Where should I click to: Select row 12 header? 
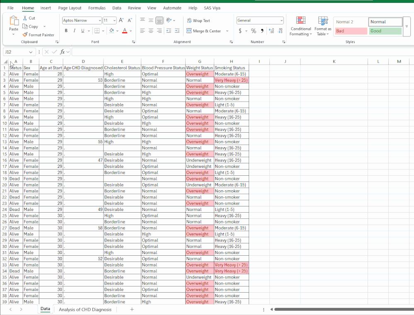tap(5, 136)
